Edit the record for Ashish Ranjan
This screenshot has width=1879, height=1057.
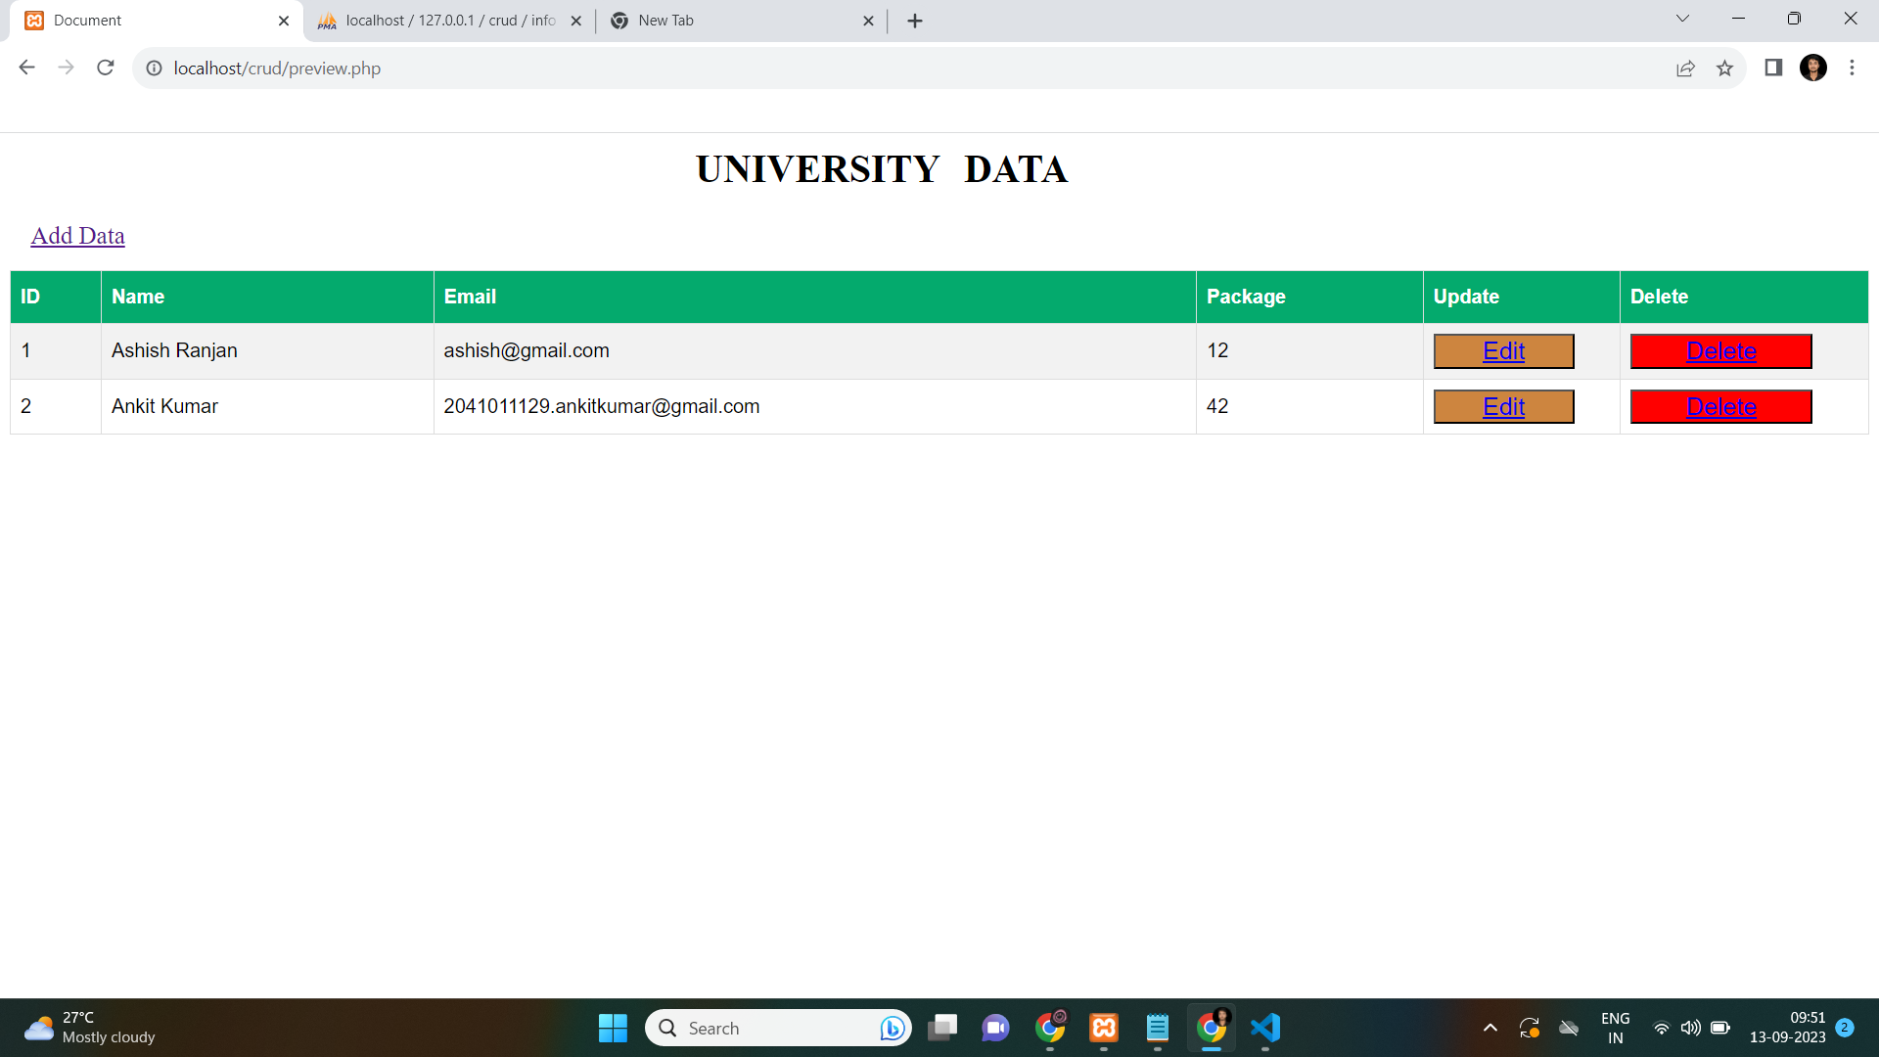click(x=1503, y=350)
